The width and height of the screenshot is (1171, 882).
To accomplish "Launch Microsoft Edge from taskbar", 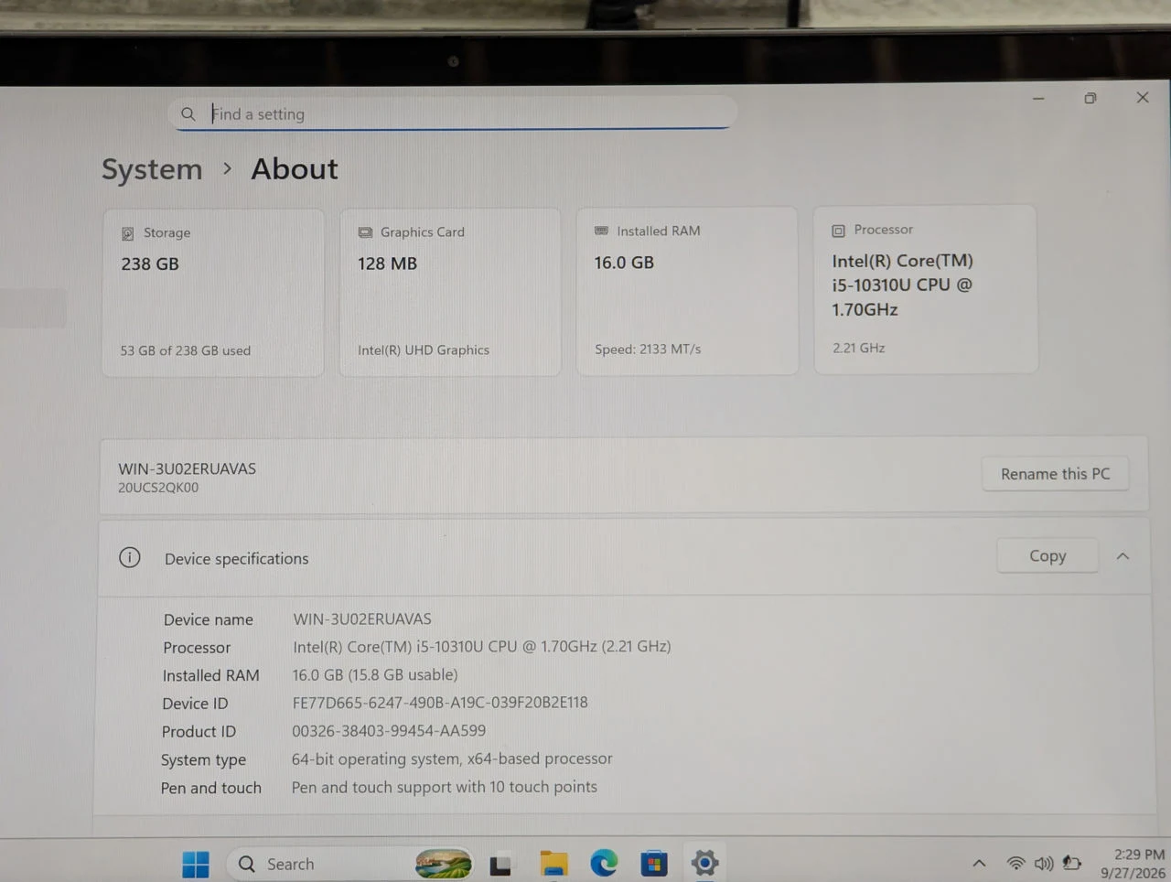I will pyautogui.click(x=604, y=863).
